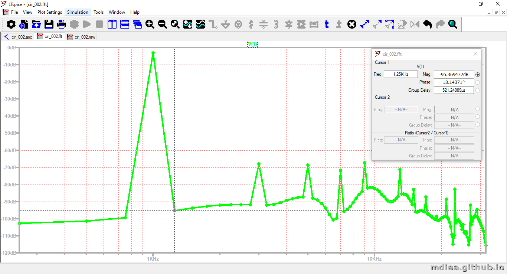Viewport: 507px width, 274px height.
Task: Switch to the cir_002.raw tab
Action: [x=81, y=37]
